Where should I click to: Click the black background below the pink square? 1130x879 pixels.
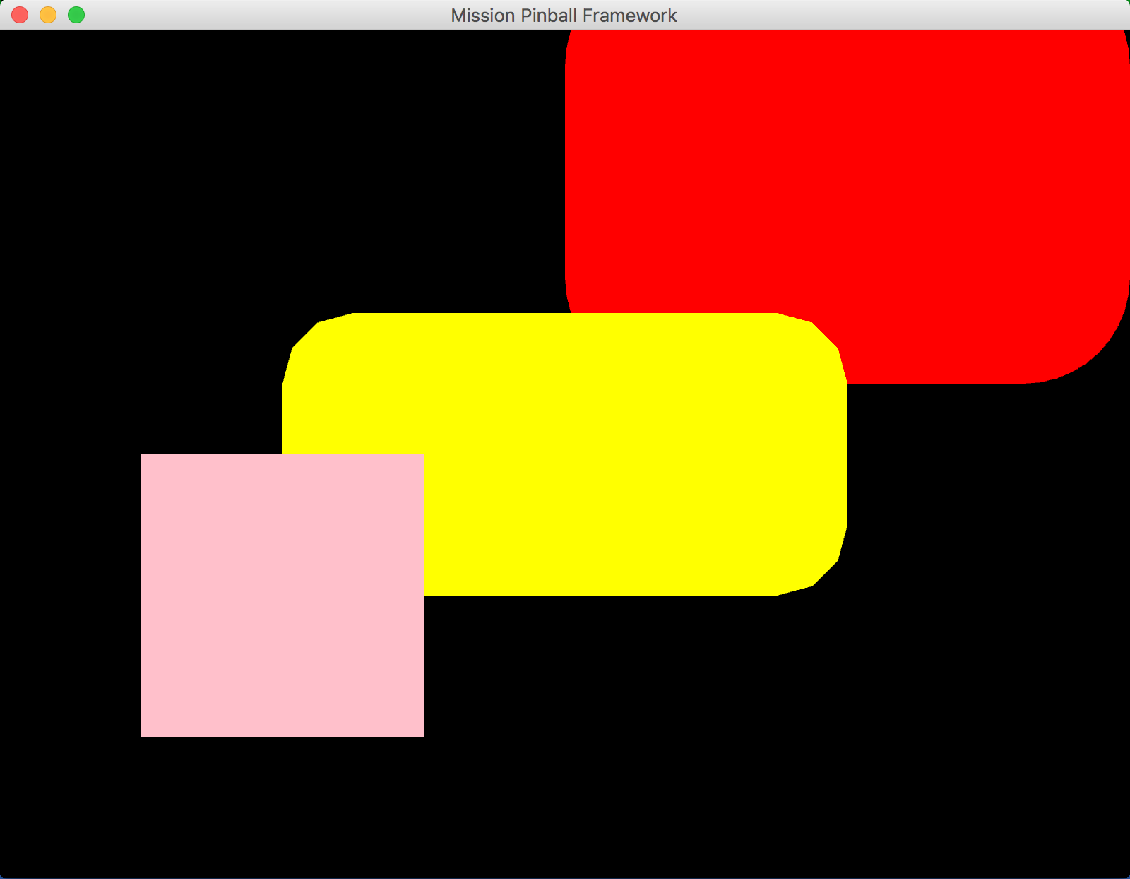(x=282, y=806)
